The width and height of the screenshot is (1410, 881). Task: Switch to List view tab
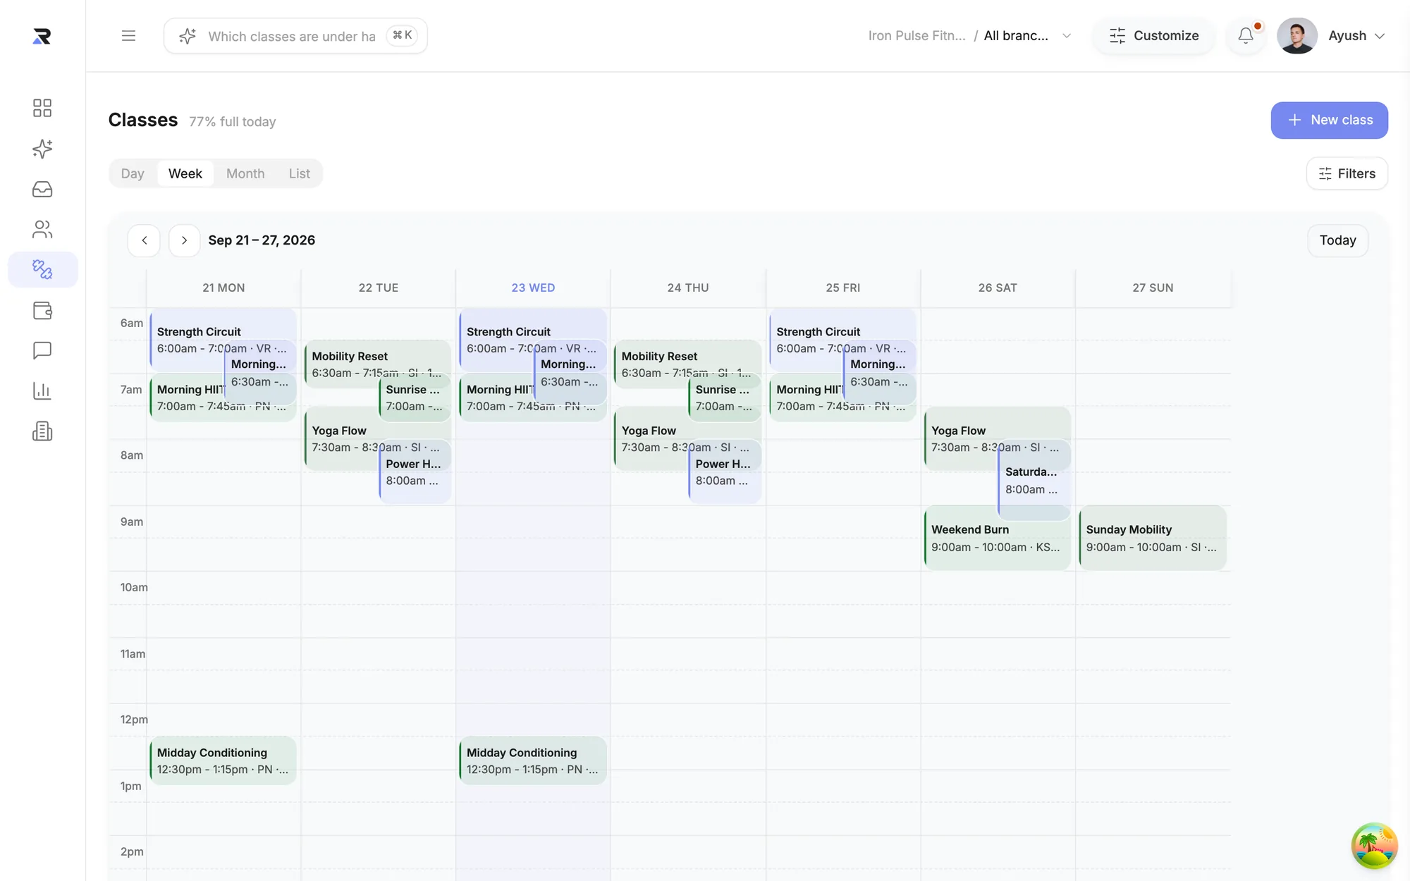pos(299,173)
